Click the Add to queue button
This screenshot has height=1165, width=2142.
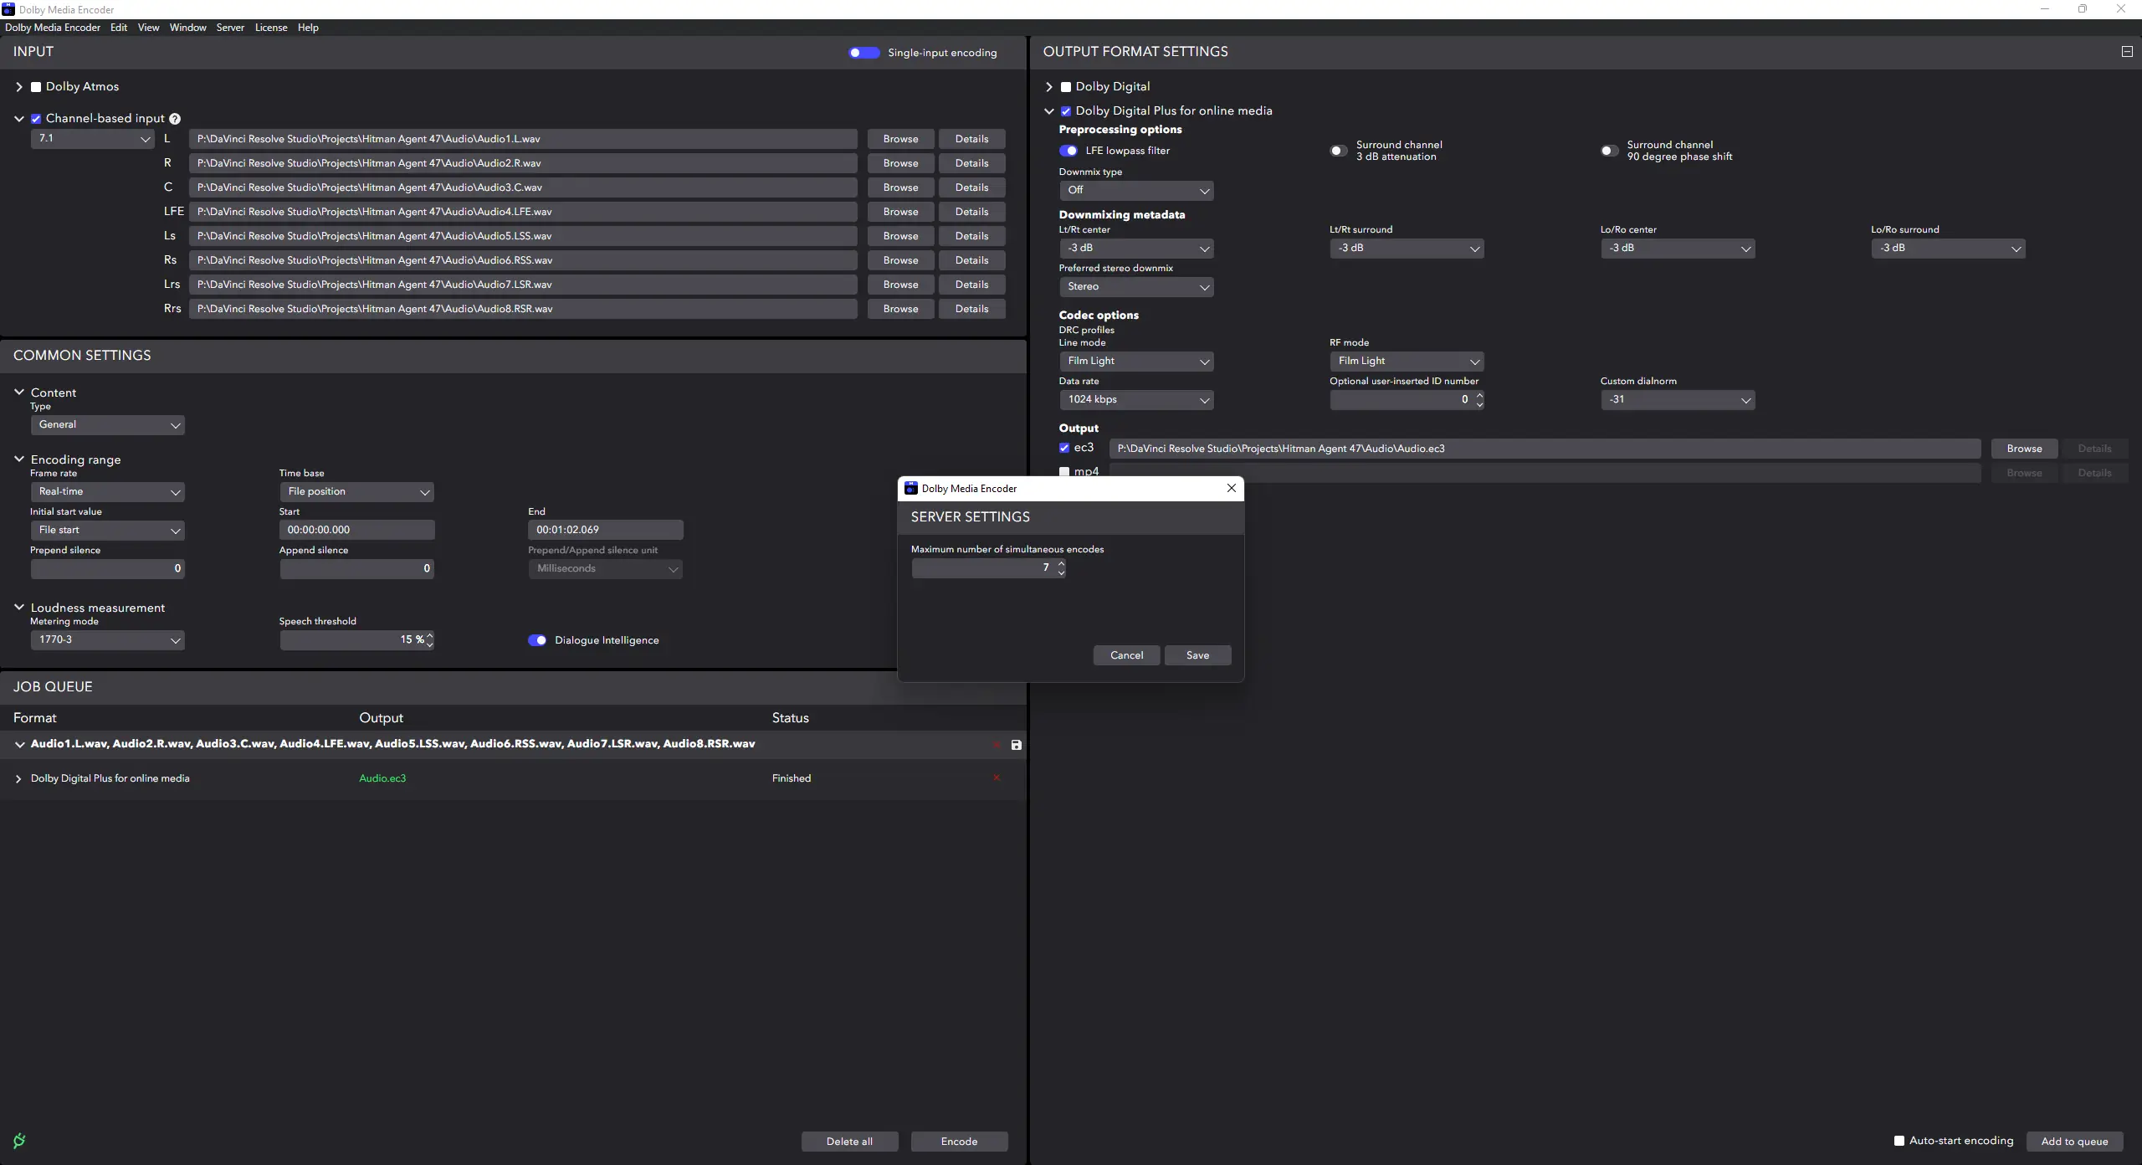click(x=2073, y=1142)
